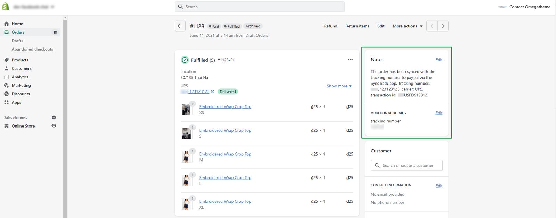Image resolution: width=556 pixels, height=218 pixels.
Task: Click the Refund button
Action: pos(330,26)
